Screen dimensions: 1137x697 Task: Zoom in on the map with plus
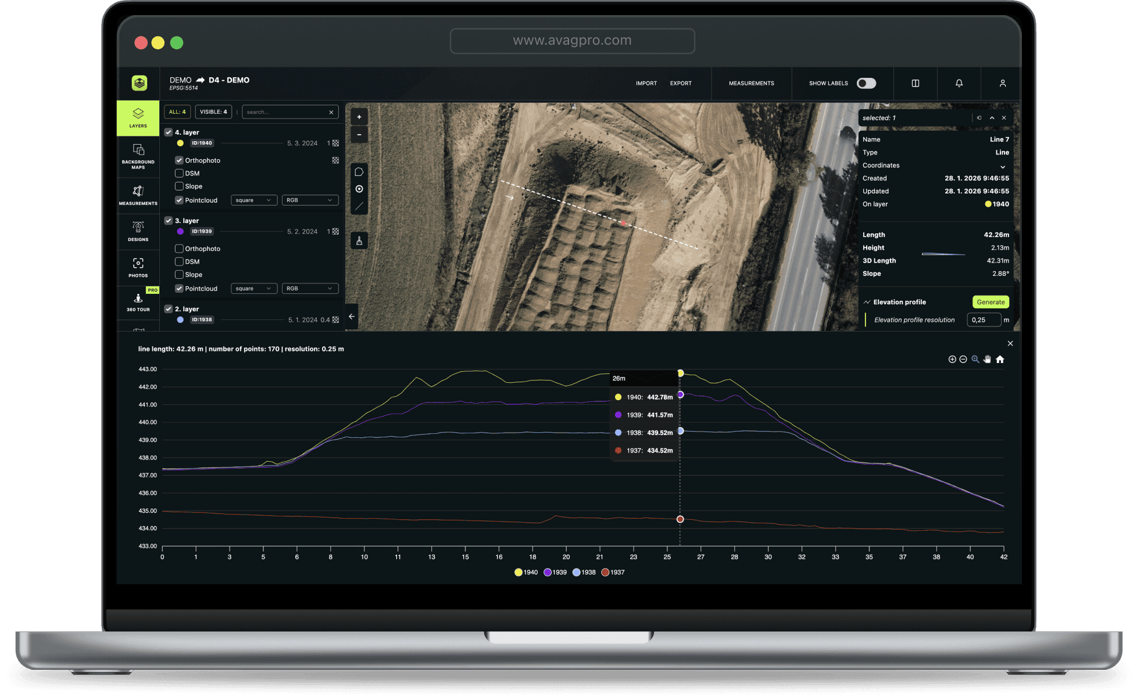(359, 117)
